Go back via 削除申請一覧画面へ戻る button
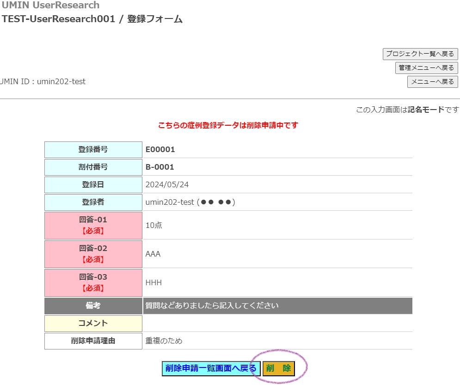 [x=210, y=368]
